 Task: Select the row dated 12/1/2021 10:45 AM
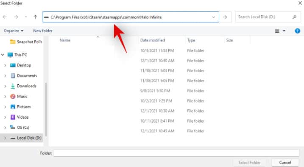pyautogui.click(x=149, y=131)
